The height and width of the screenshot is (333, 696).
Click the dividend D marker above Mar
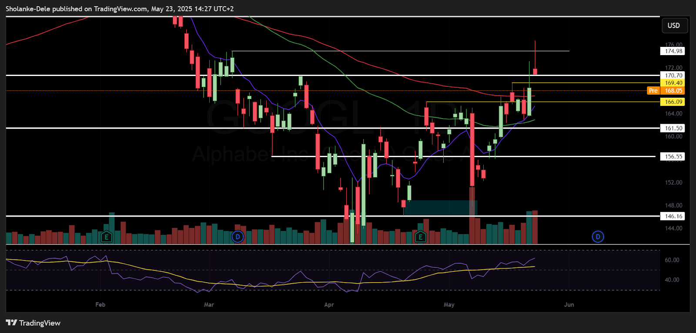coord(238,237)
